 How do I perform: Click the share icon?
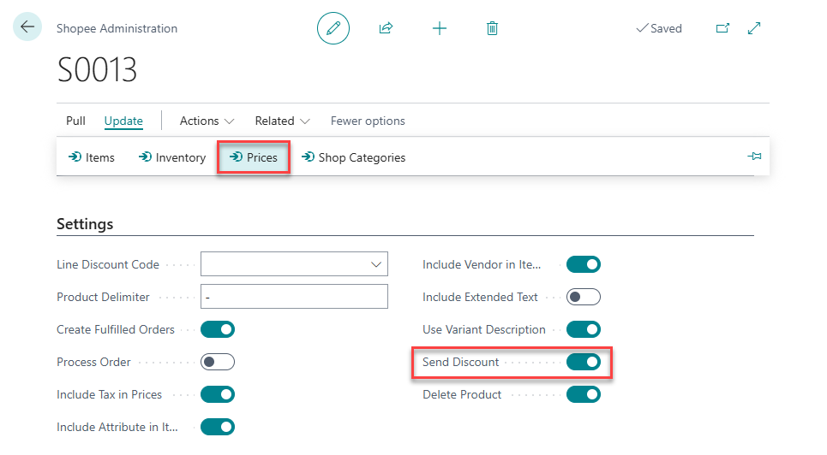tap(386, 28)
